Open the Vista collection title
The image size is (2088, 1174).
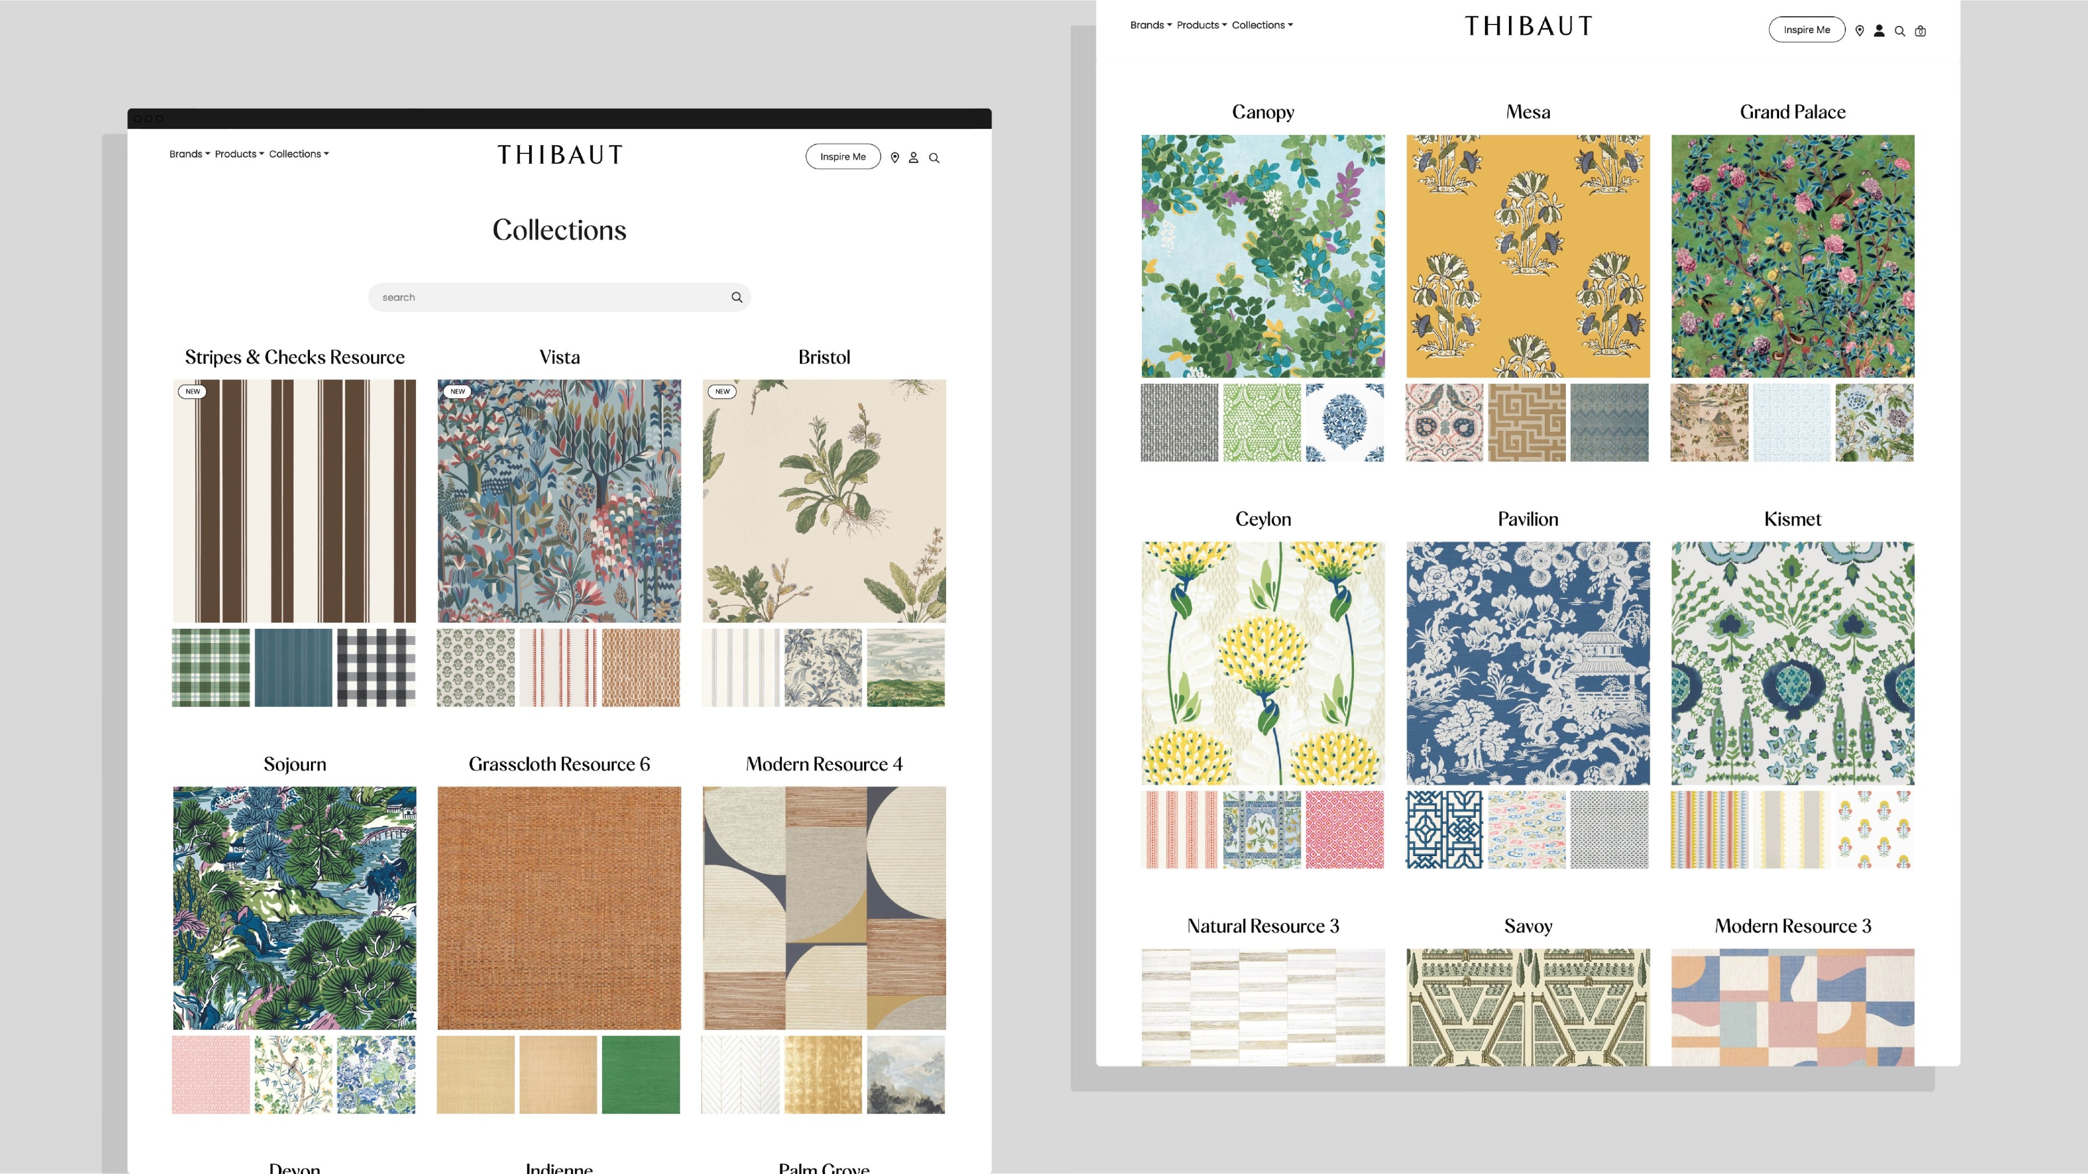coord(560,357)
